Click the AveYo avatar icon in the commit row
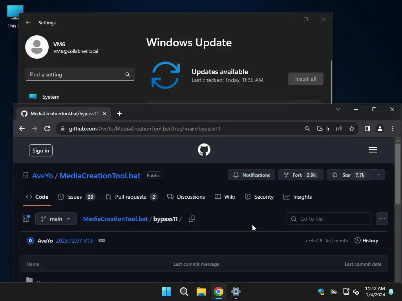This screenshot has height=301, width=402. [x=31, y=241]
